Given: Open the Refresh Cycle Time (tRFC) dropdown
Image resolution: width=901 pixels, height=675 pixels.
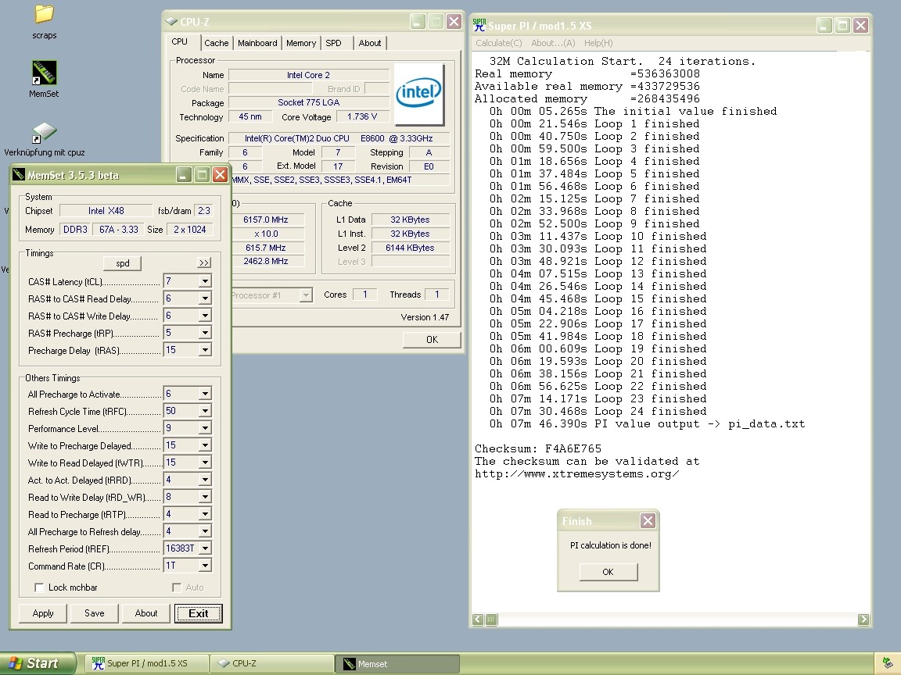Looking at the screenshot, I should (x=205, y=411).
